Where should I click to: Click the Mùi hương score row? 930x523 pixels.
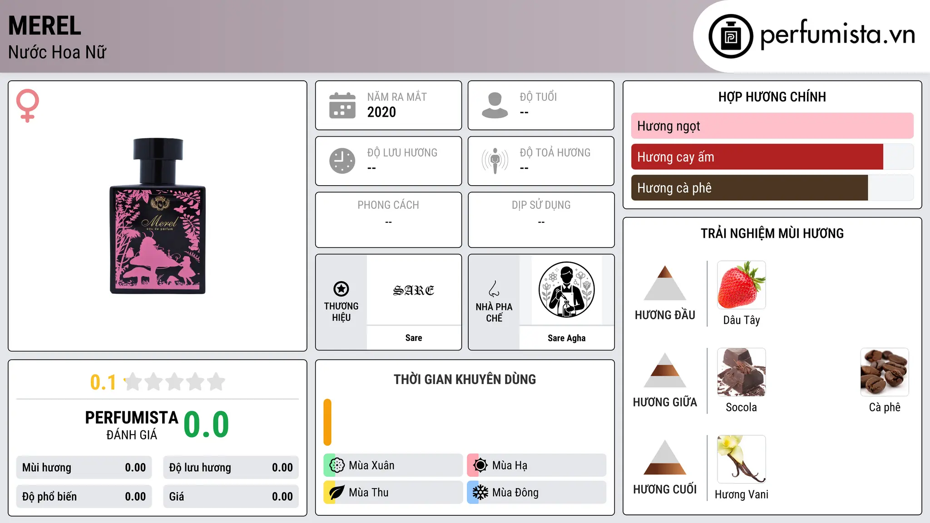coord(84,468)
